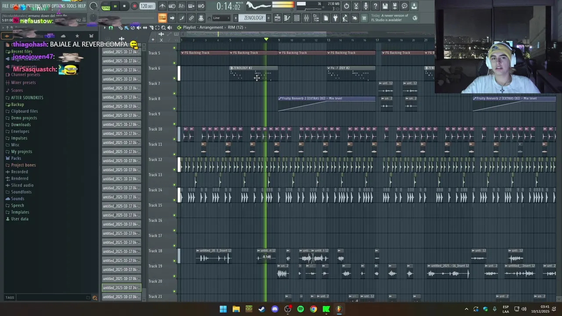Screen dimensions: 562x316
Task: Pause playback with the pause button
Action: tap(115, 6)
